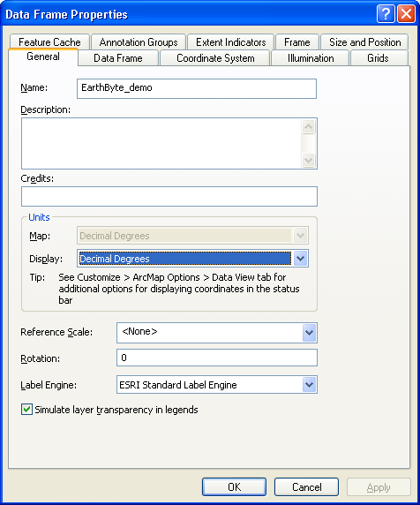This screenshot has width=420, height=505.
Task: Click the Rotation value field
Action: (217, 358)
